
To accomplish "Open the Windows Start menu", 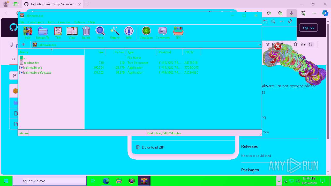I will coord(6,181).
